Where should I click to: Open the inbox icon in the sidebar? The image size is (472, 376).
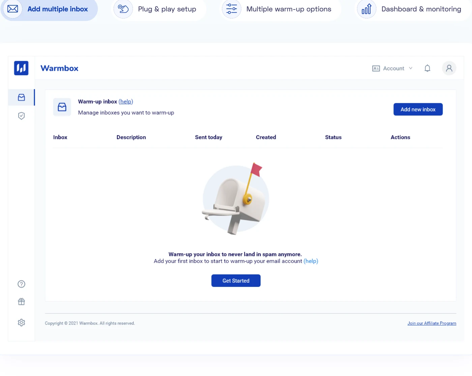[x=21, y=97]
